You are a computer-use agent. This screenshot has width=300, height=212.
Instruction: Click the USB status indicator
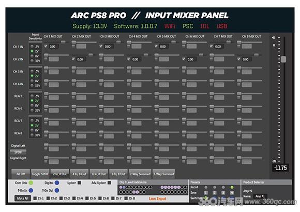(222, 26)
